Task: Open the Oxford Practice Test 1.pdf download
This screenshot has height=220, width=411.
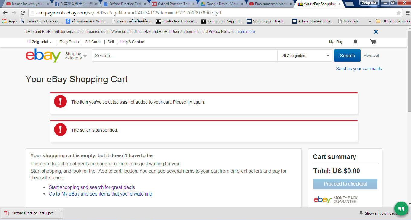Action: pyautogui.click(x=30, y=213)
